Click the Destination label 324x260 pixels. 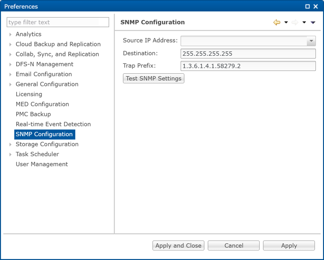[x=140, y=53]
